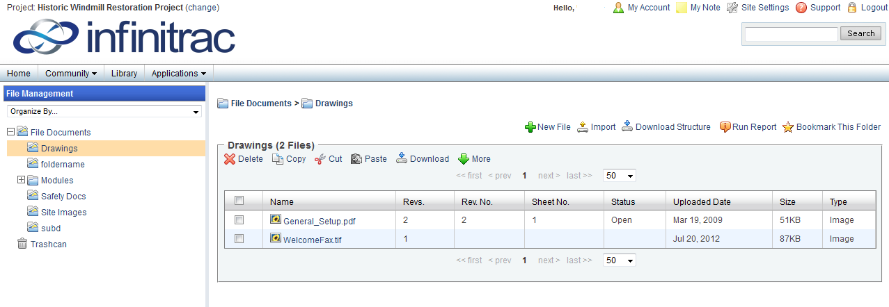Click the Paste clipboard icon
889x307 pixels.
356,159
